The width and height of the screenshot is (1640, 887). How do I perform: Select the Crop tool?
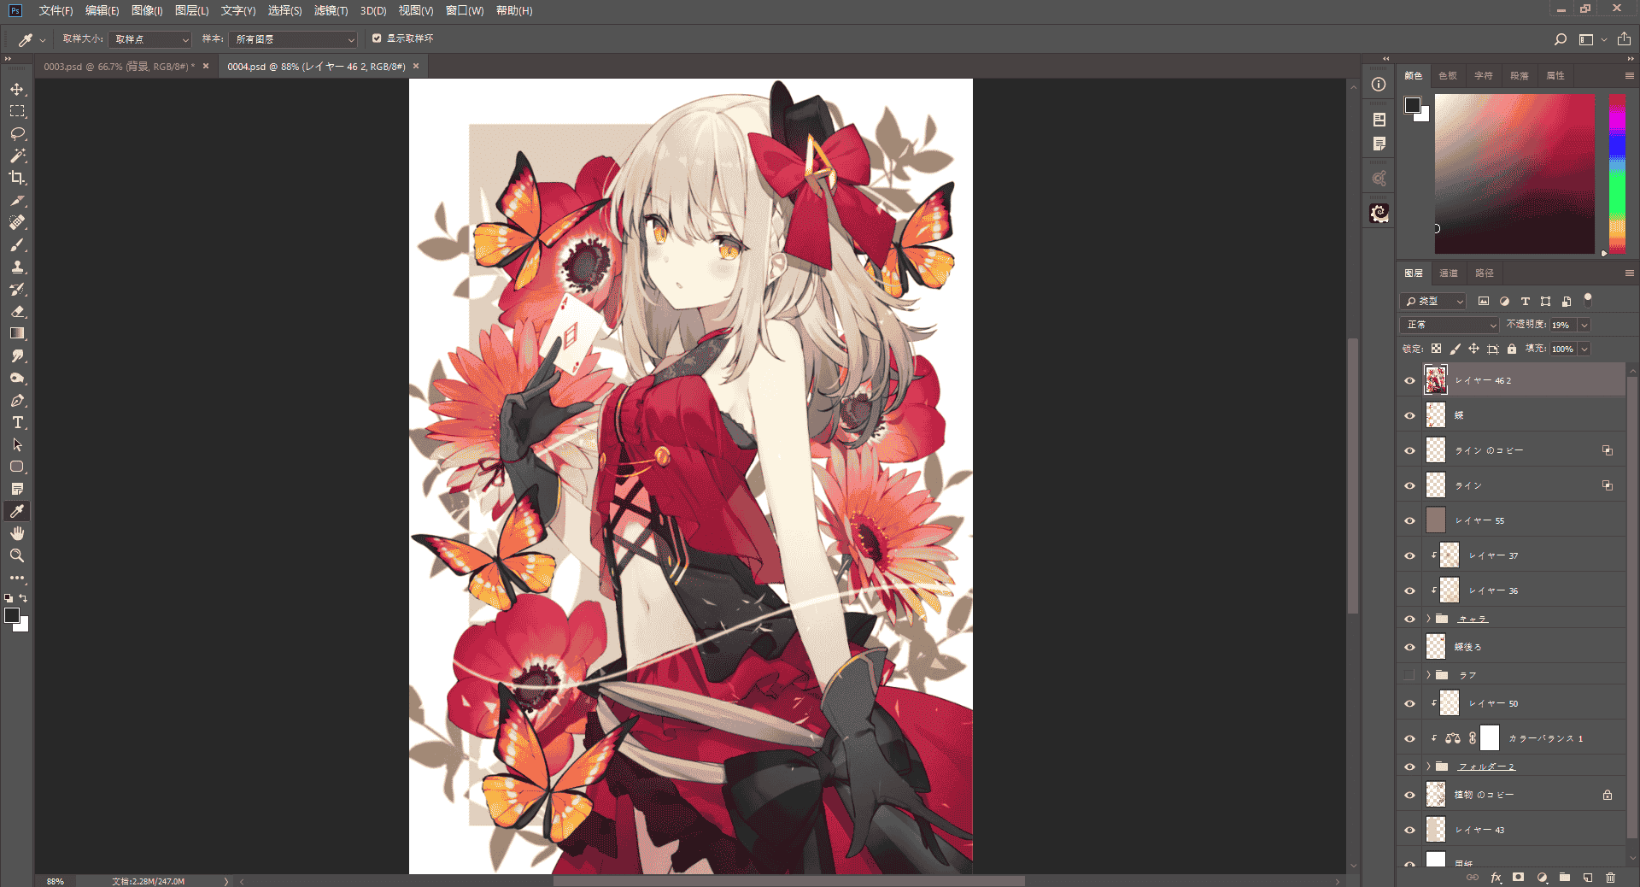point(17,178)
